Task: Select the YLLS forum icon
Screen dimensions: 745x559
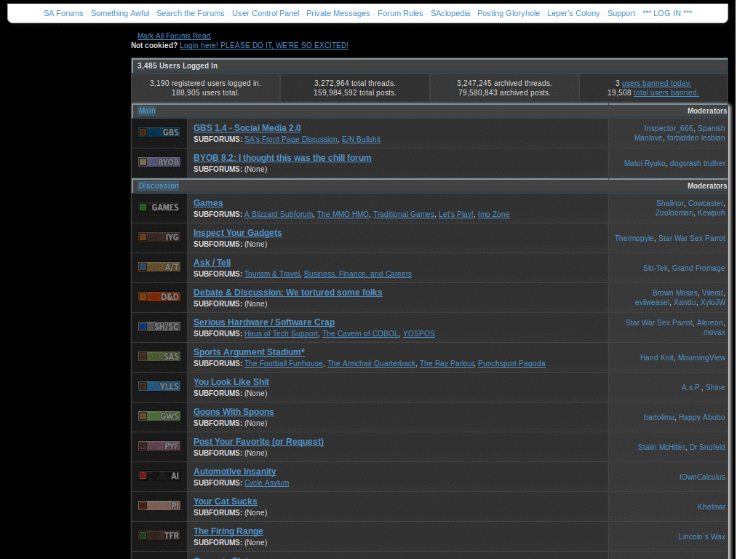Action: click(159, 386)
